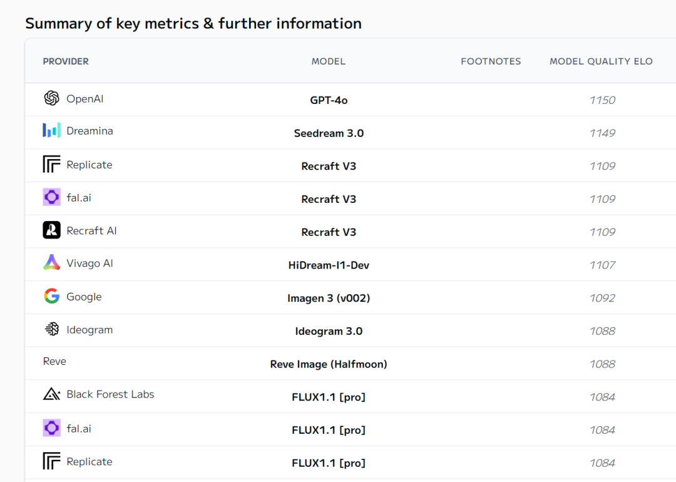Click the Black Forest Labs logo icon

tap(51, 394)
